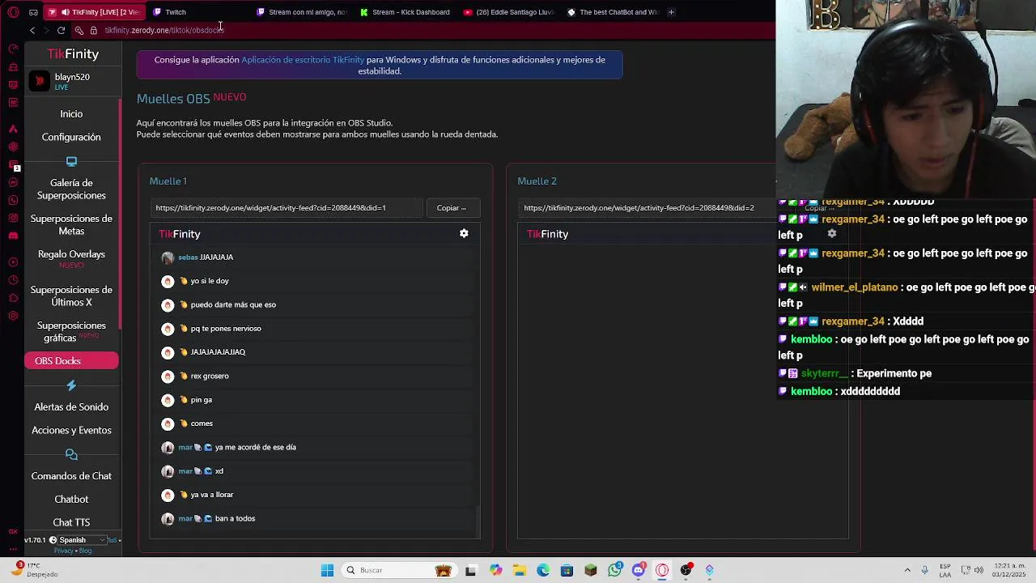1036x583 pixels.
Task: Switch to The best ChatBot tab
Action: (613, 12)
